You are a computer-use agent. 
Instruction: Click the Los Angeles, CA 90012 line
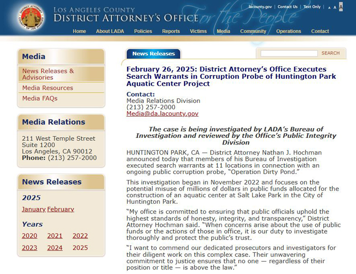[57, 151]
